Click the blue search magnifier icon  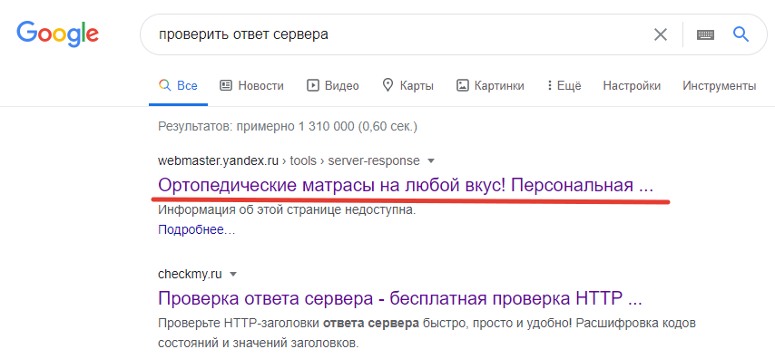click(x=741, y=34)
